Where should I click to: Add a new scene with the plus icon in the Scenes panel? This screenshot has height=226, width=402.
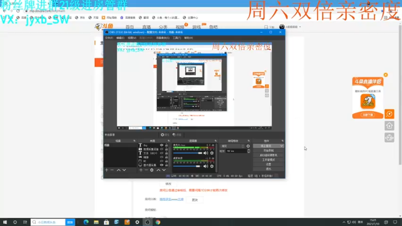(107, 170)
